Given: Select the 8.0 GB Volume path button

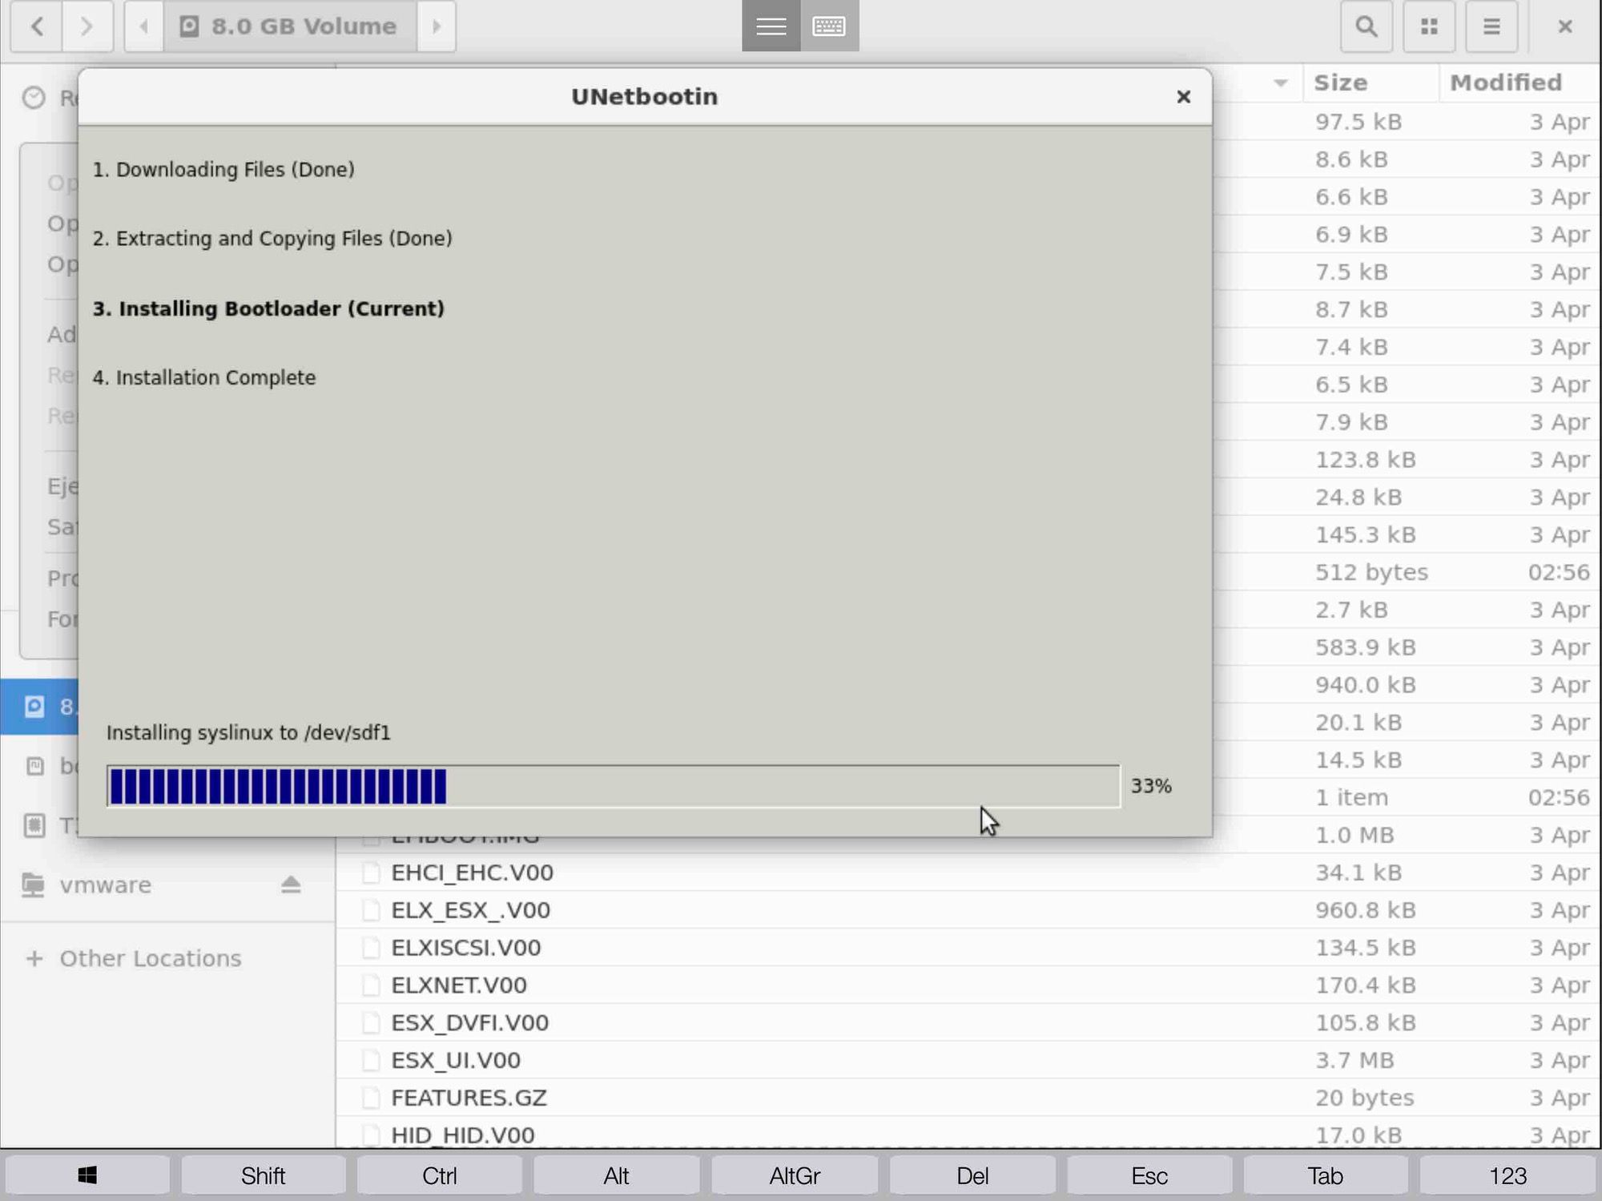Looking at the screenshot, I should click(290, 26).
